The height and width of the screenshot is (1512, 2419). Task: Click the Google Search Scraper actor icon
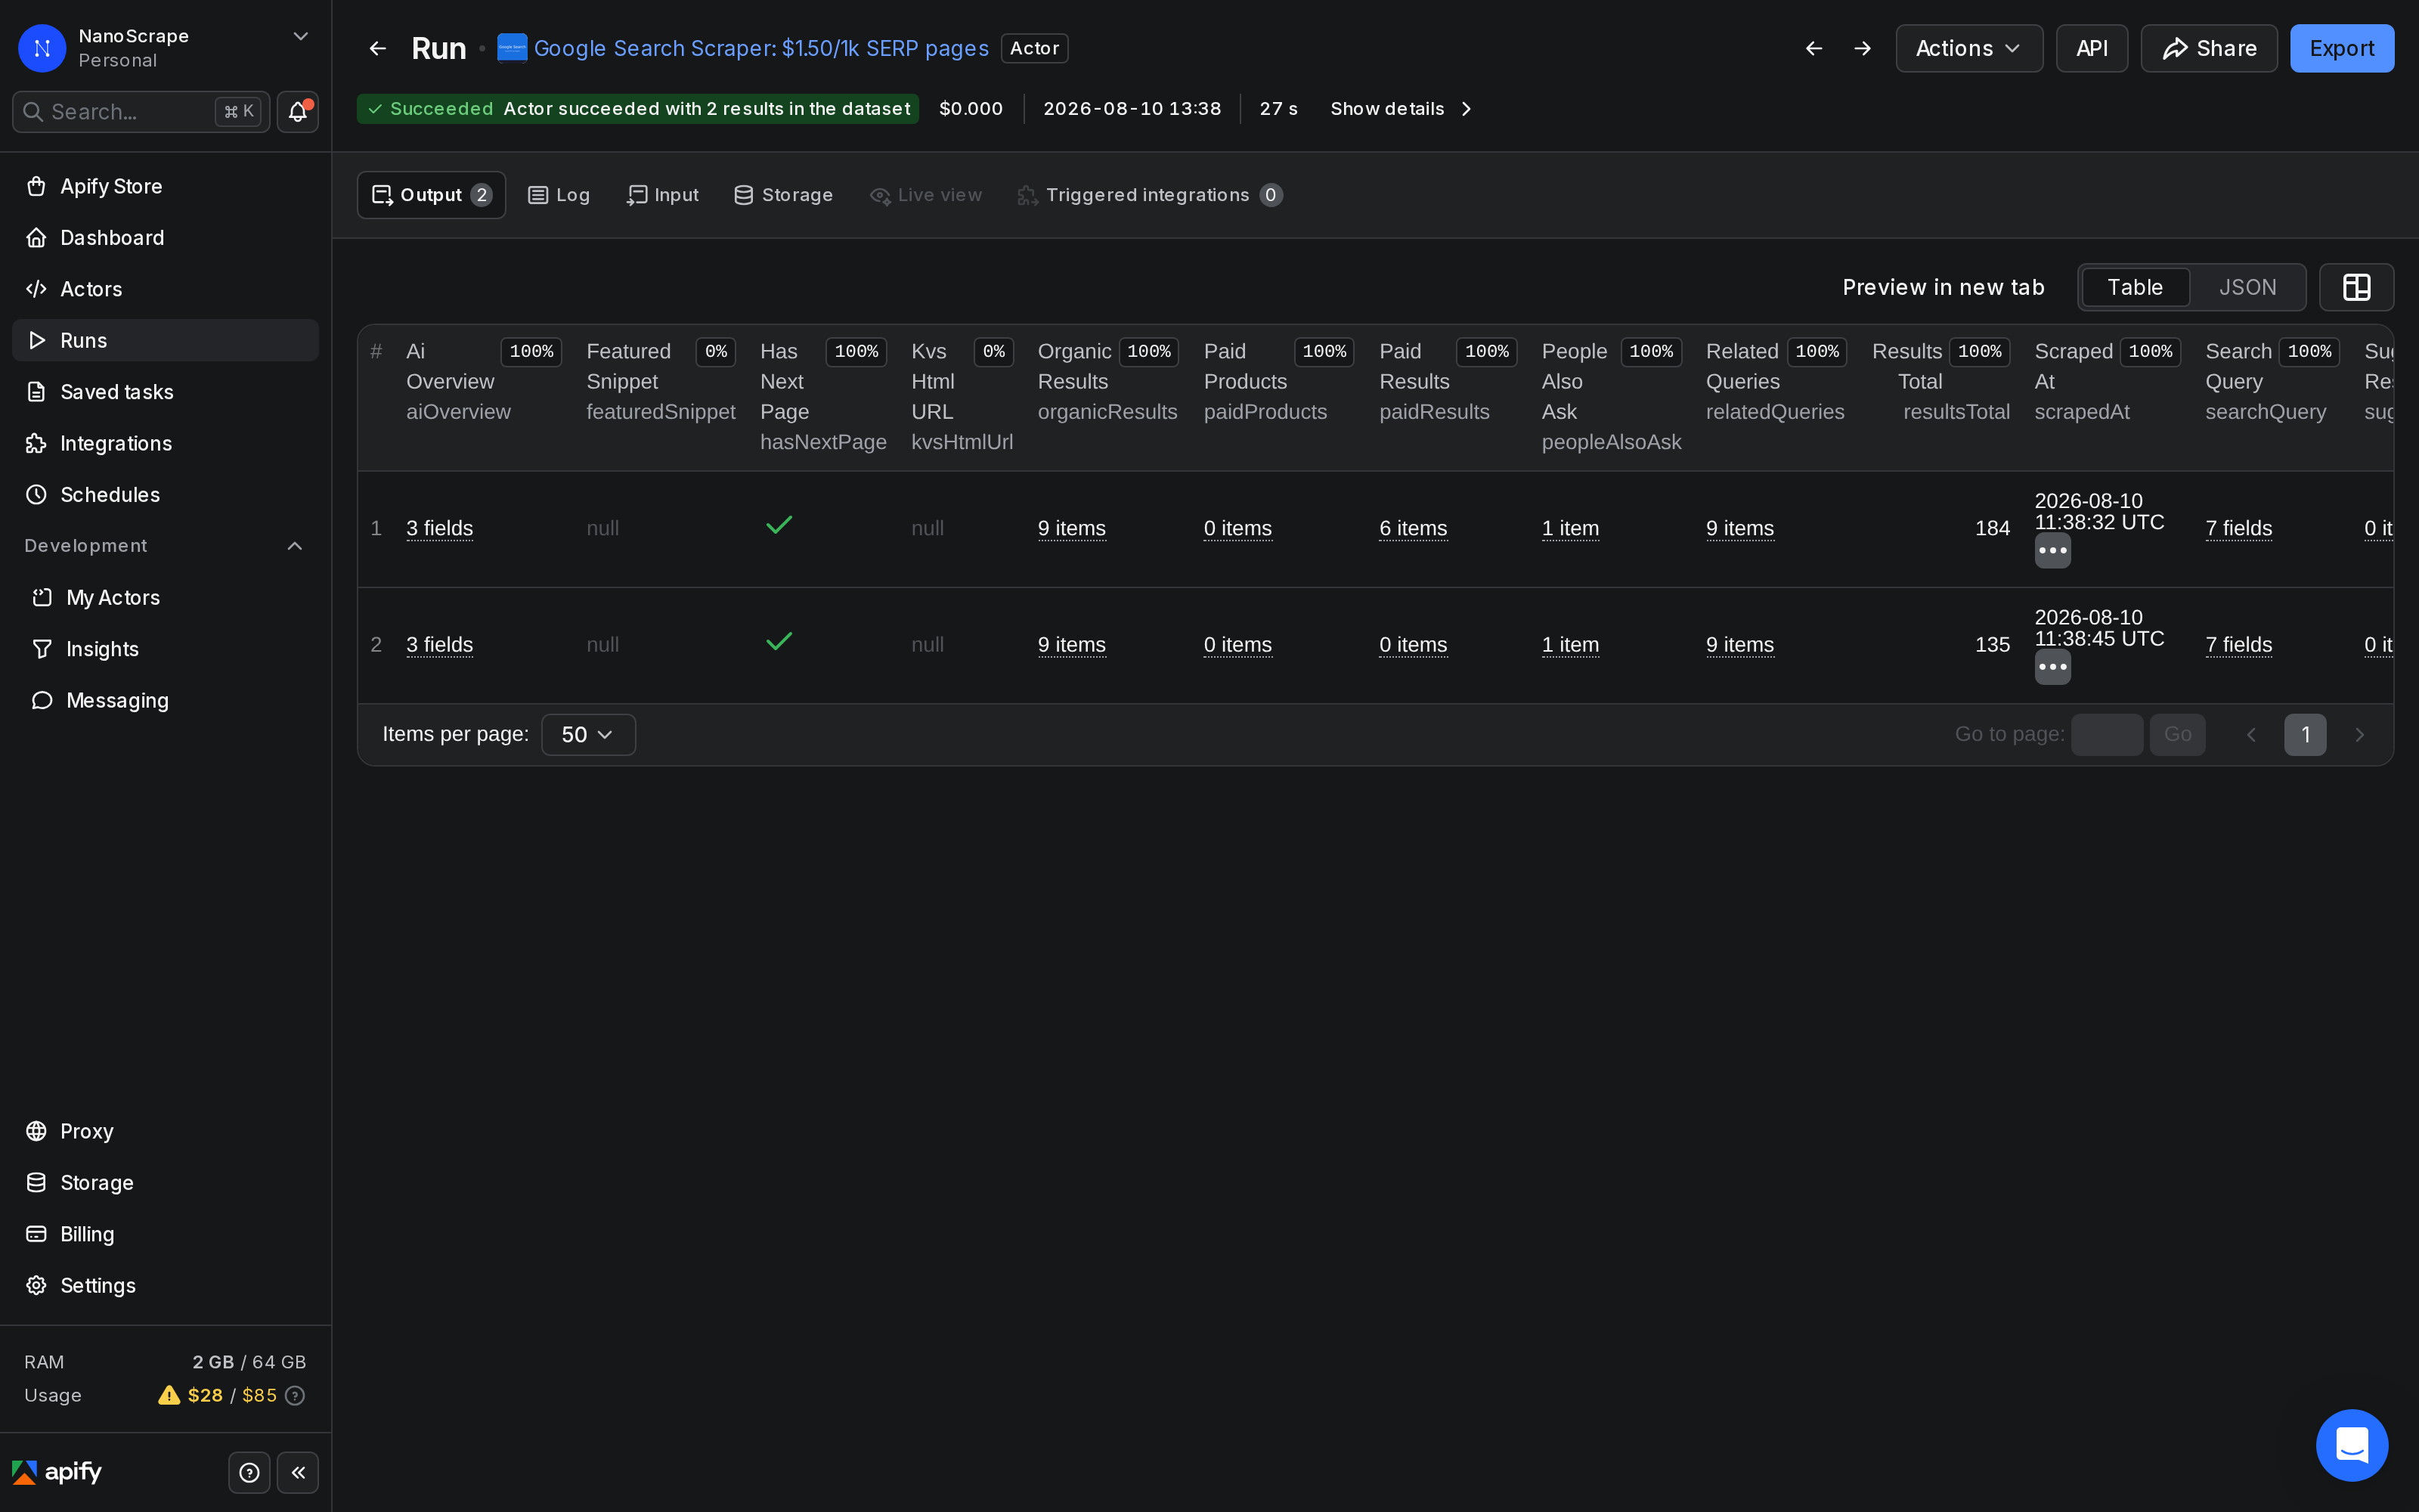point(512,48)
